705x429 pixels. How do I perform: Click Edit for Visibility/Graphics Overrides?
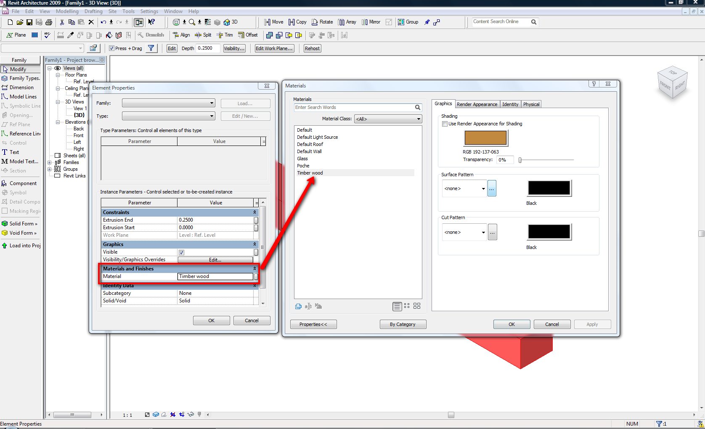(x=215, y=260)
